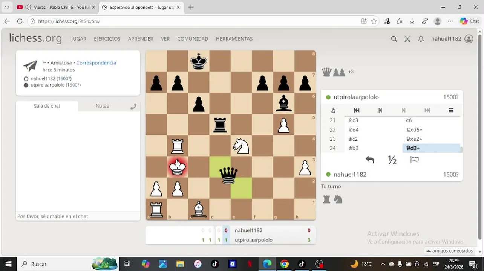The height and width of the screenshot is (271, 484).
Task: Flip the board using the icon above the move list
Action: pyautogui.click(x=333, y=110)
